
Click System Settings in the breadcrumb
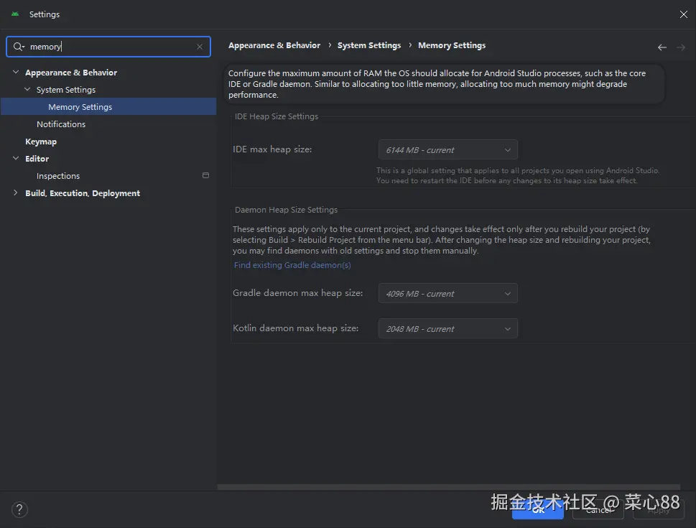(x=369, y=45)
